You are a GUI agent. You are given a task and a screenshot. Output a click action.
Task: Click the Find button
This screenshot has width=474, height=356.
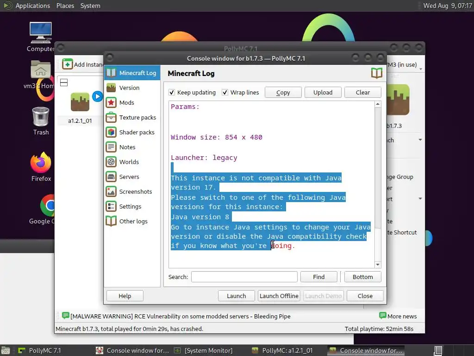coord(318,277)
